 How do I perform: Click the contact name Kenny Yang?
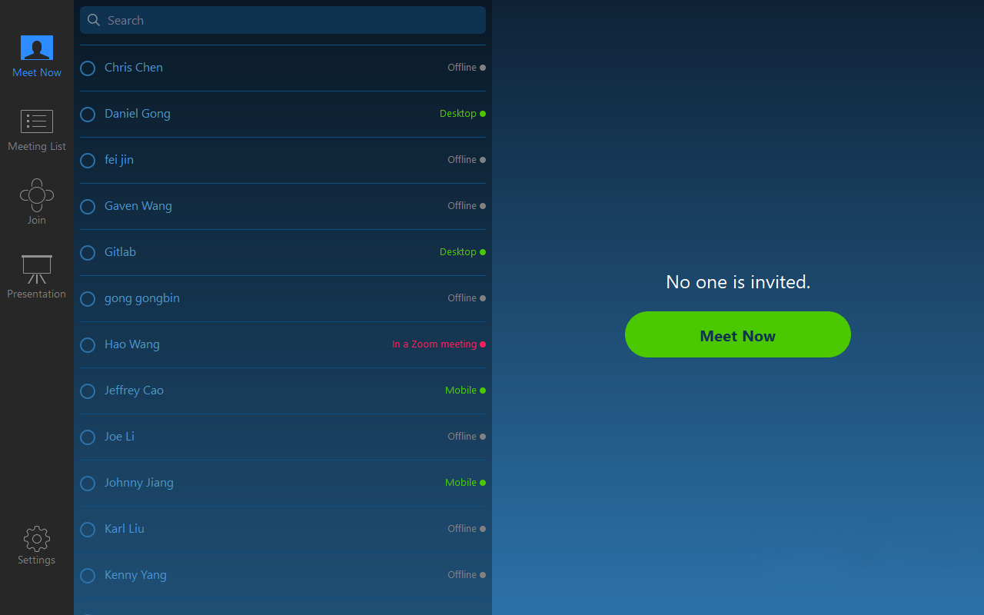135,575
